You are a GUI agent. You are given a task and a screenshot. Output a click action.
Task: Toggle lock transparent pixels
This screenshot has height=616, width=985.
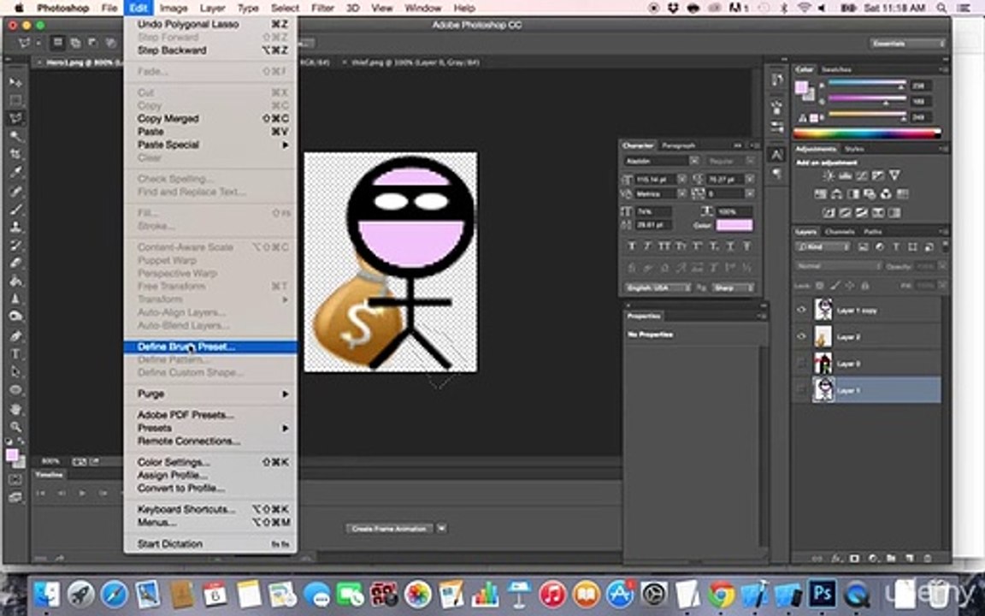click(820, 286)
